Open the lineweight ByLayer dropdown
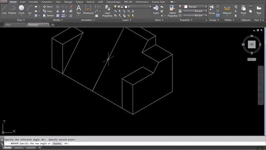The height and width of the screenshot is (150, 266). (195, 11)
